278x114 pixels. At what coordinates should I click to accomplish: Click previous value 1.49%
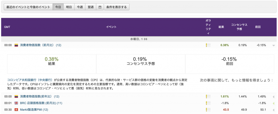(x=262, y=96)
